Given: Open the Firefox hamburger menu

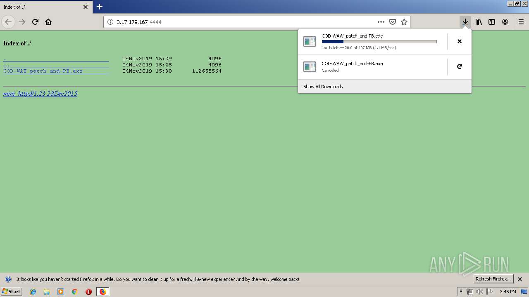Looking at the screenshot, I should tap(521, 22).
